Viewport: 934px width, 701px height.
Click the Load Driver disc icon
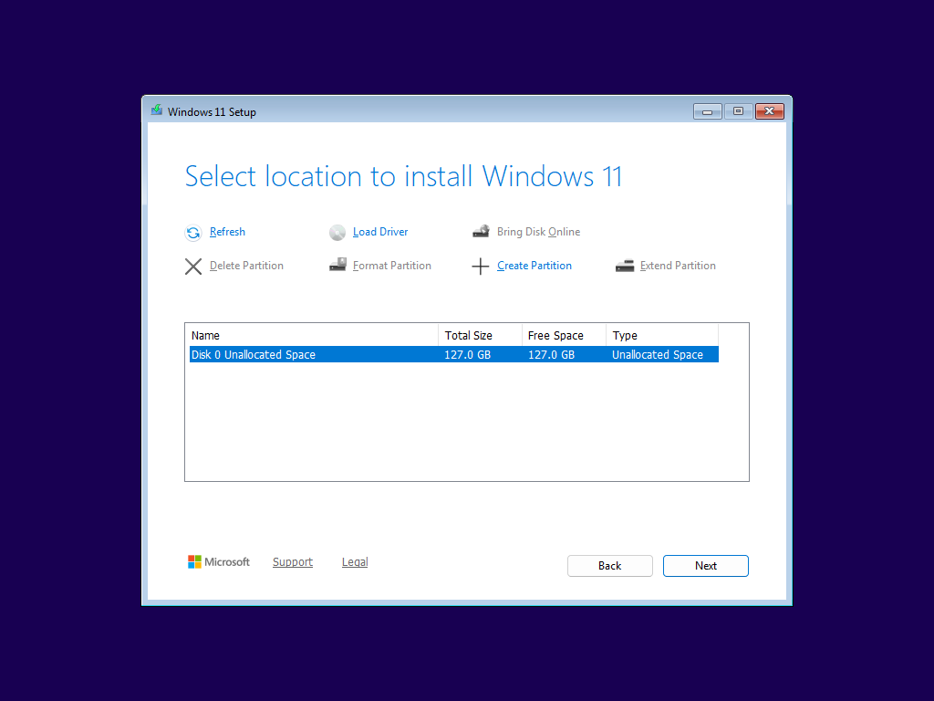337,233
